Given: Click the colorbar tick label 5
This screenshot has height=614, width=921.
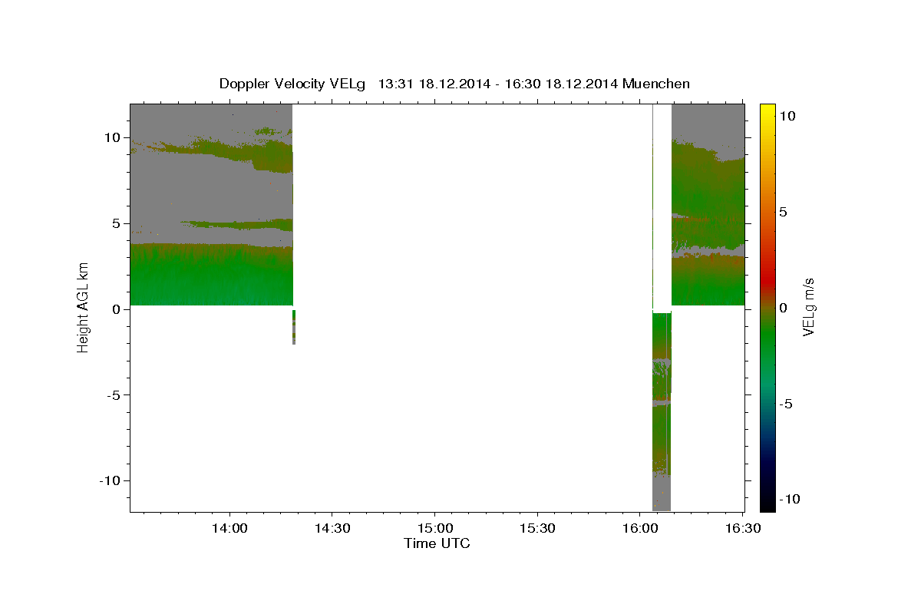Looking at the screenshot, I should coord(783,212).
